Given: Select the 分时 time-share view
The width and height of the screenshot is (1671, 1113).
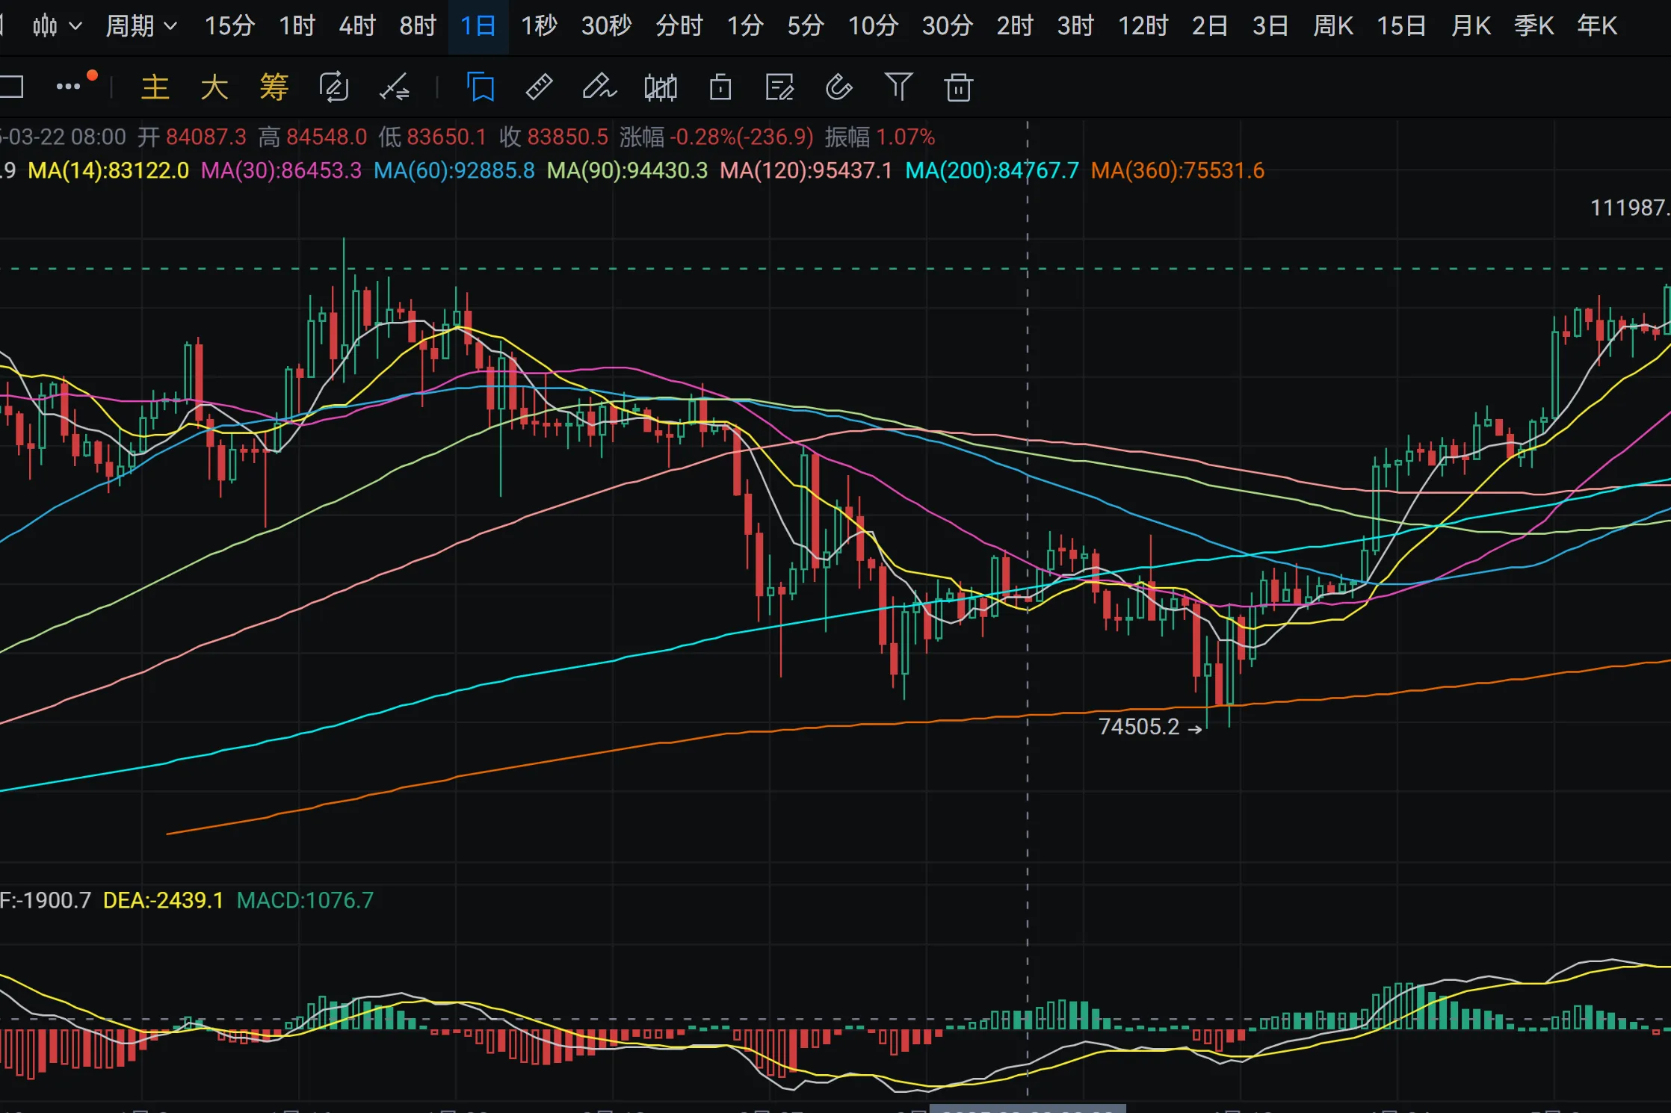Looking at the screenshot, I should 679,26.
